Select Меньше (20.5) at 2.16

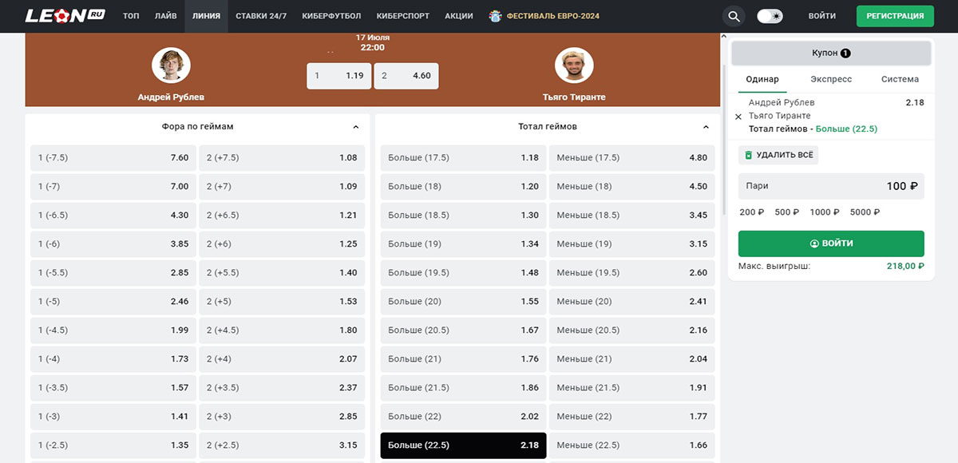click(x=632, y=330)
